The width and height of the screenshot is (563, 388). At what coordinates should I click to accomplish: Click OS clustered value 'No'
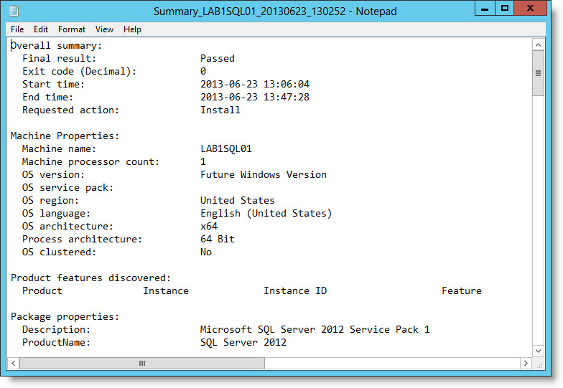pos(205,252)
